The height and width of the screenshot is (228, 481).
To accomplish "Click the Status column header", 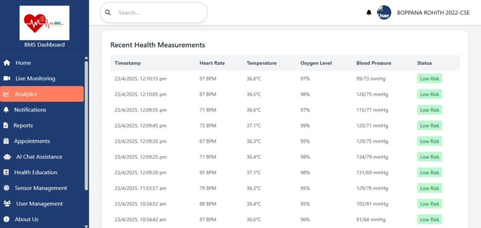I will click(x=424, y=63).
